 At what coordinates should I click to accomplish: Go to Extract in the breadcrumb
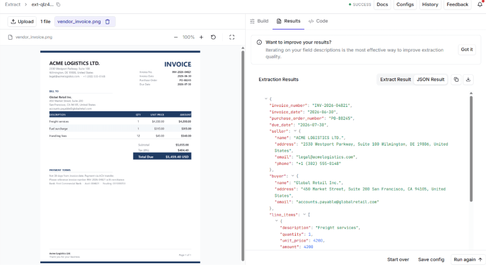point(13,5)
